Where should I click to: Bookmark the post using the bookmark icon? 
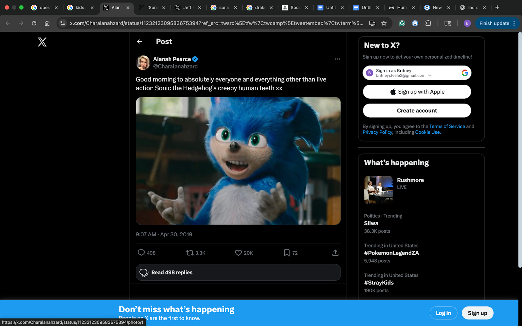pos(287,253)
